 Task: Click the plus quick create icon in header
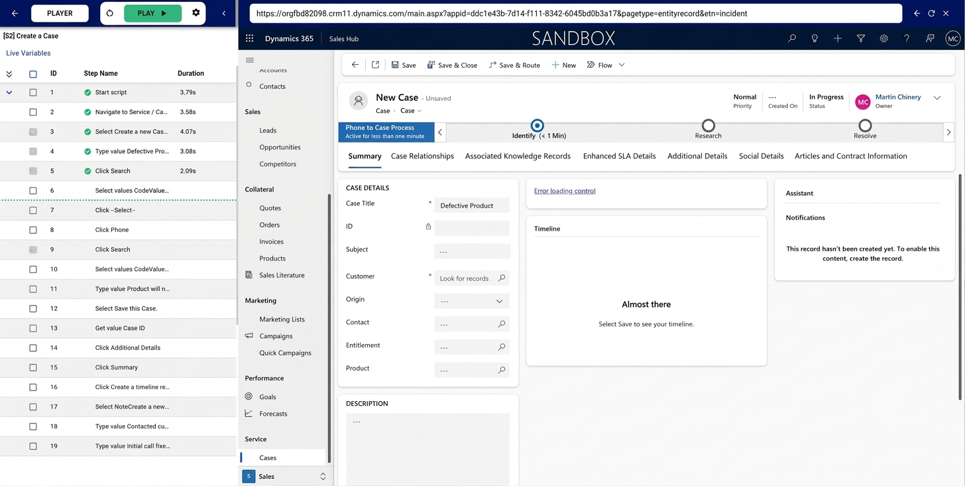(838, 38)
